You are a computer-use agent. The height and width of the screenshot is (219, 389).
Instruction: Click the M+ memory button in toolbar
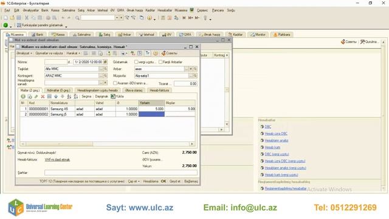[190, 18]
